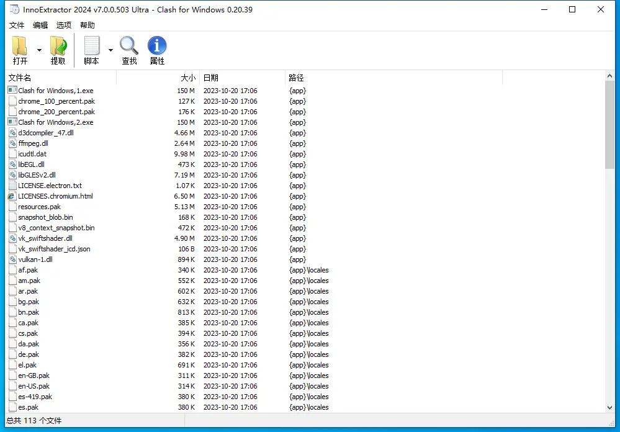Select the chrome_200_percent.pak file icon
The width and height of the screenshot is (620, 432).
(12, 112)
